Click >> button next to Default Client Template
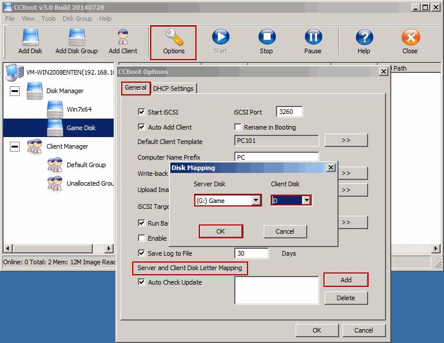 346,140
